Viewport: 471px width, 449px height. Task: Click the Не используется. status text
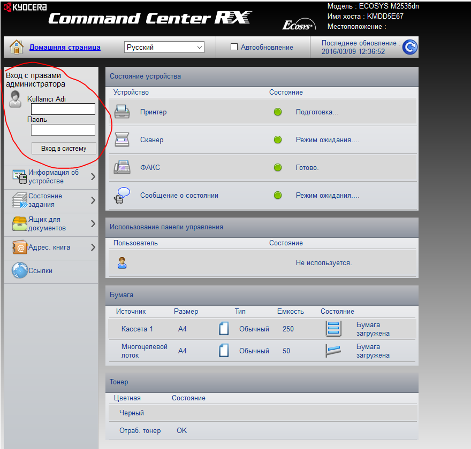[x=323, y=263]
